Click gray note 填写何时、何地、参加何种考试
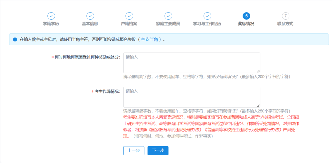This screenshot has width=332, height=163. [x=173, y=136]
